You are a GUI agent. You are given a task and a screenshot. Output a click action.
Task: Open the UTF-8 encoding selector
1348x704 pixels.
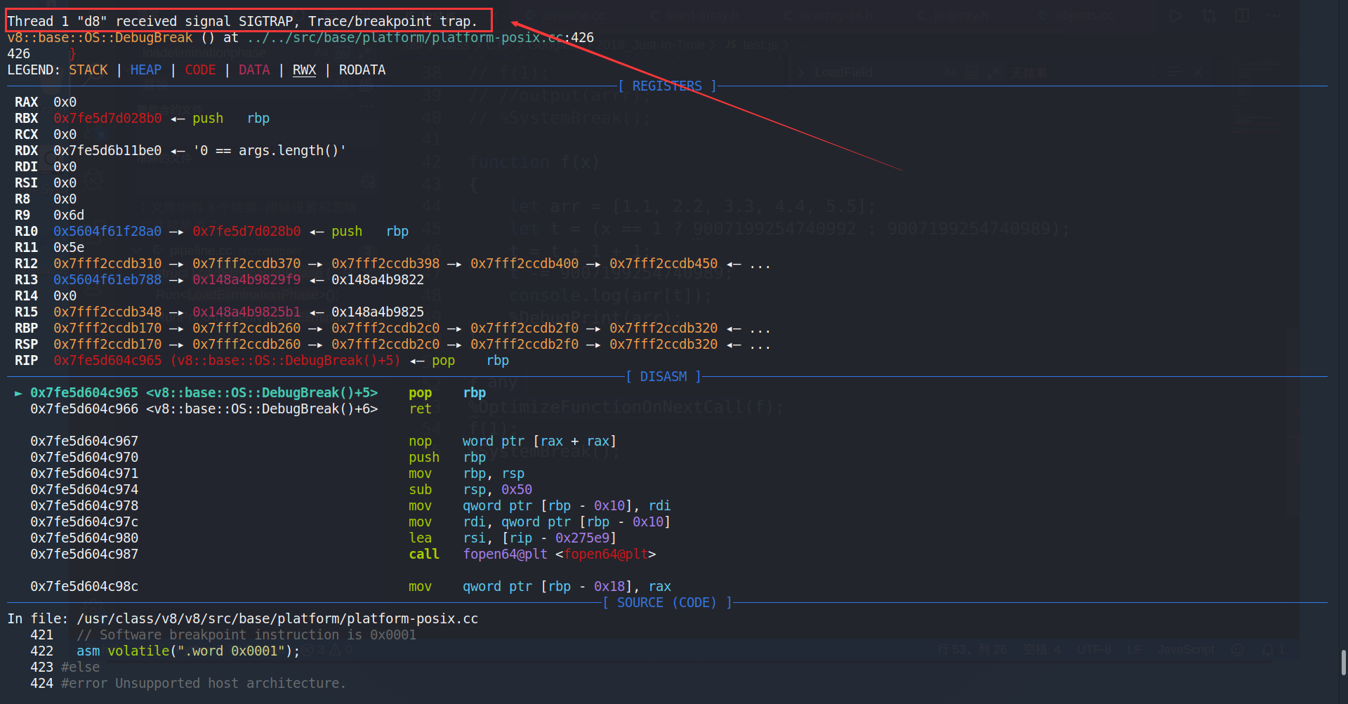[x=1094, y=650]
